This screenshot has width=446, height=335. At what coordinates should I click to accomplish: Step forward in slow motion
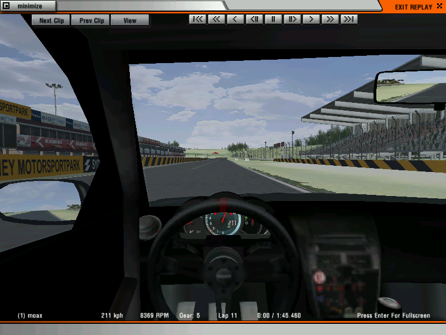click(292, 20)
